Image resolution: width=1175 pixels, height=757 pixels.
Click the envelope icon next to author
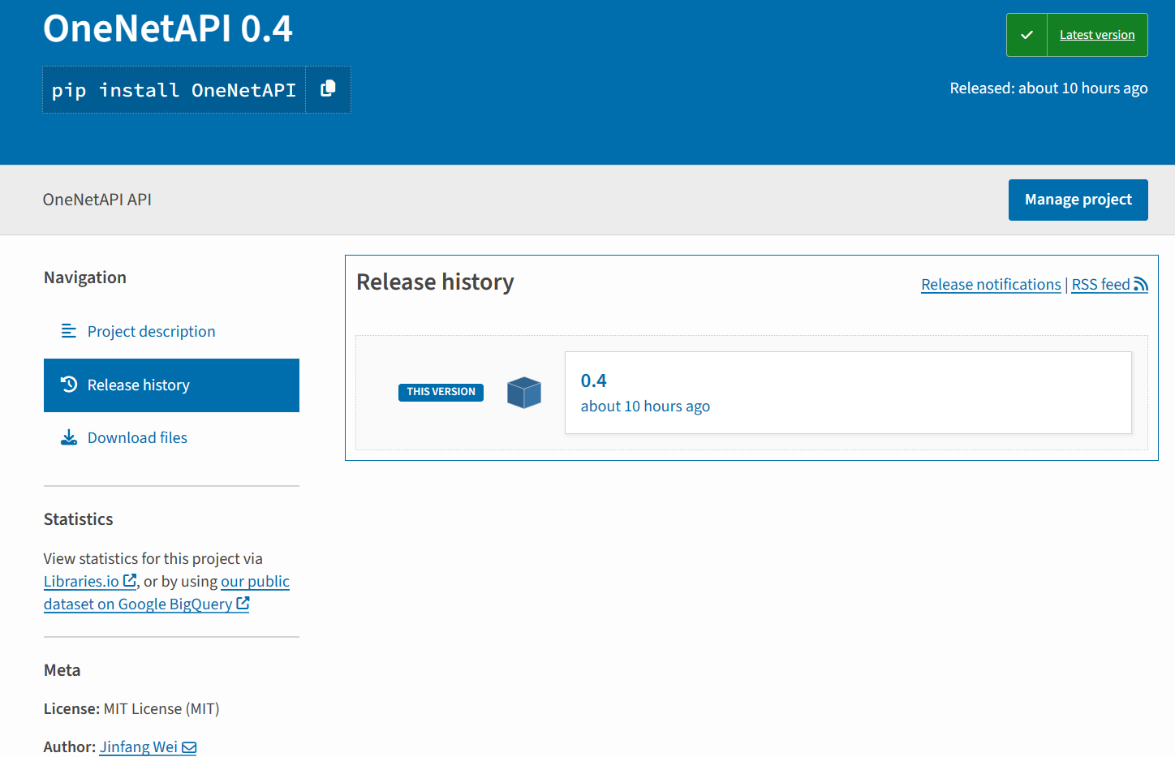coord(189,747)
